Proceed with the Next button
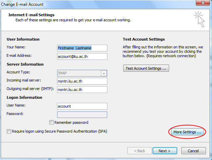 pyautogui.click(x=165, y=151)
